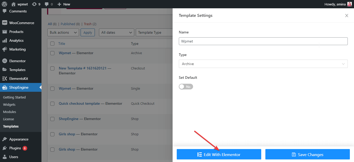Open the License submenu item

[x=9, y=119]
